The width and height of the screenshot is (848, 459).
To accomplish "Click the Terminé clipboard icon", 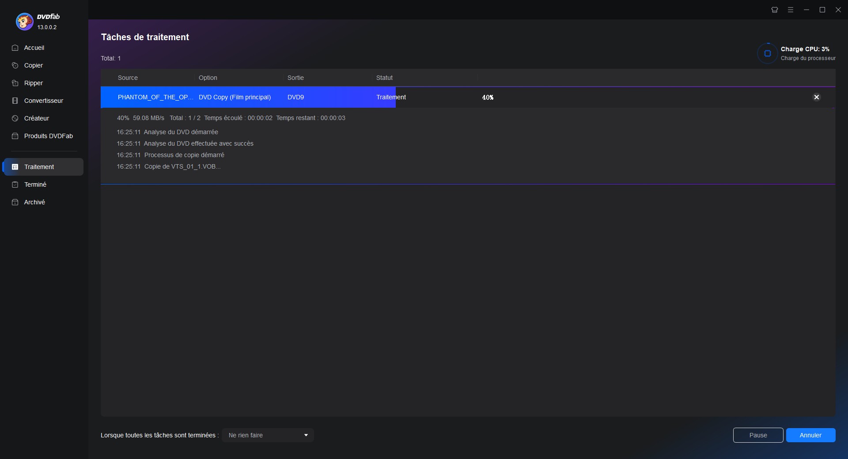I will 15,184.
